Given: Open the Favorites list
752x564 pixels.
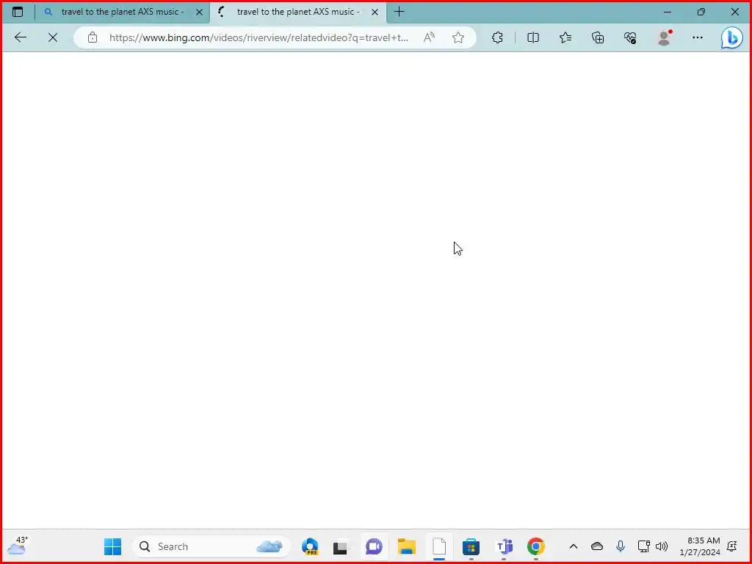Looking at the screenshot, I should click(x=565, y=37).
